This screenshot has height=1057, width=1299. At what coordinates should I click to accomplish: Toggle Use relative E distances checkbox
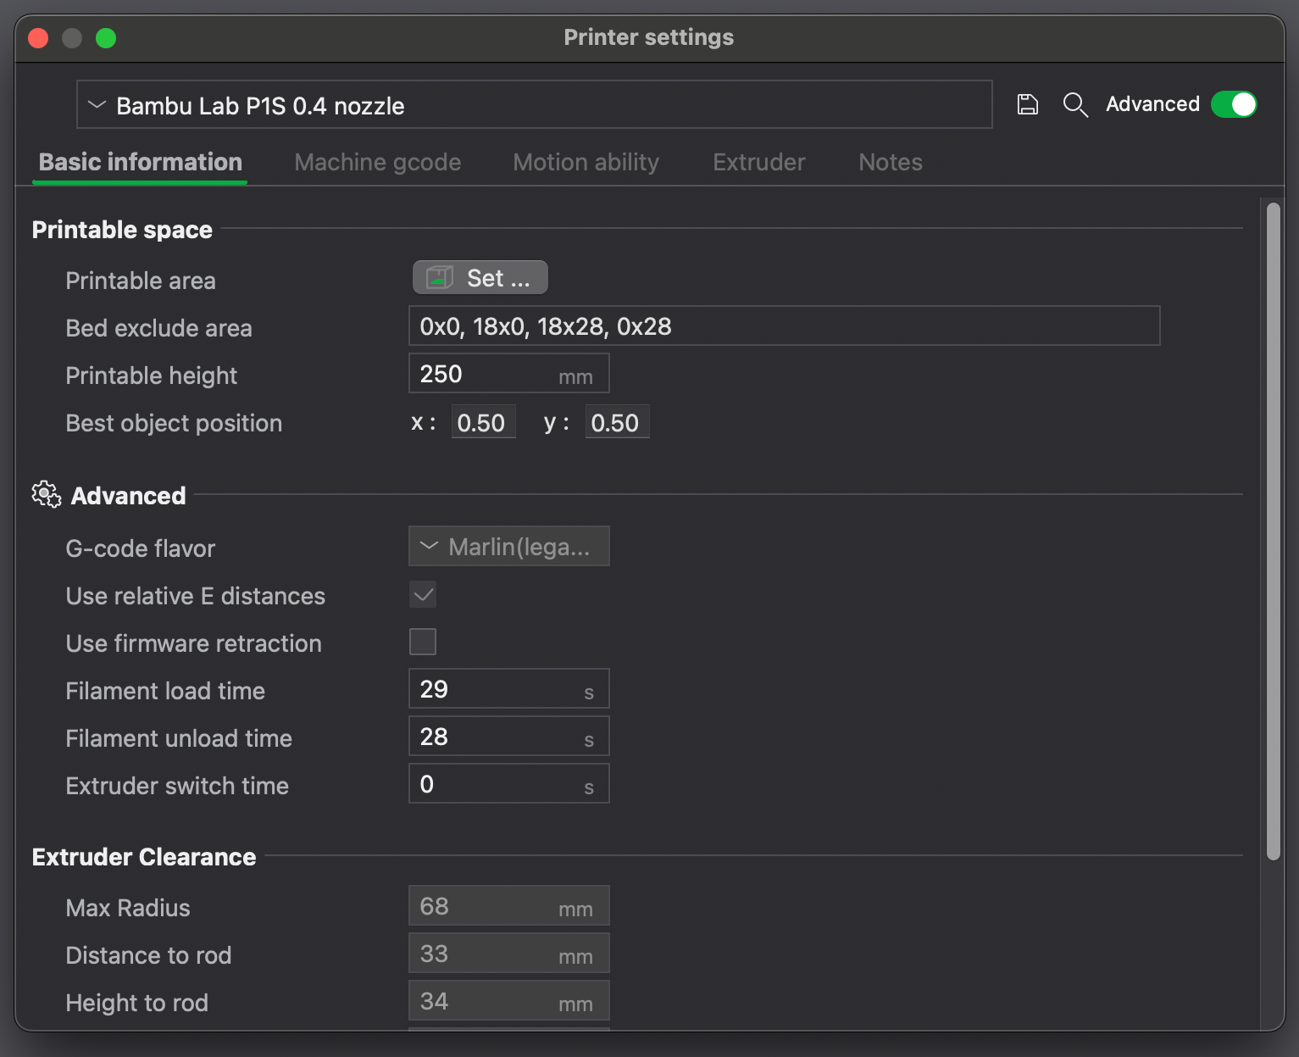[423, 594]
